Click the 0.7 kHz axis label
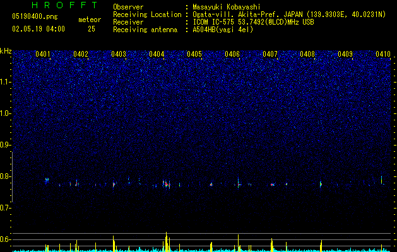The image size is (397, 252). point(6,208)
